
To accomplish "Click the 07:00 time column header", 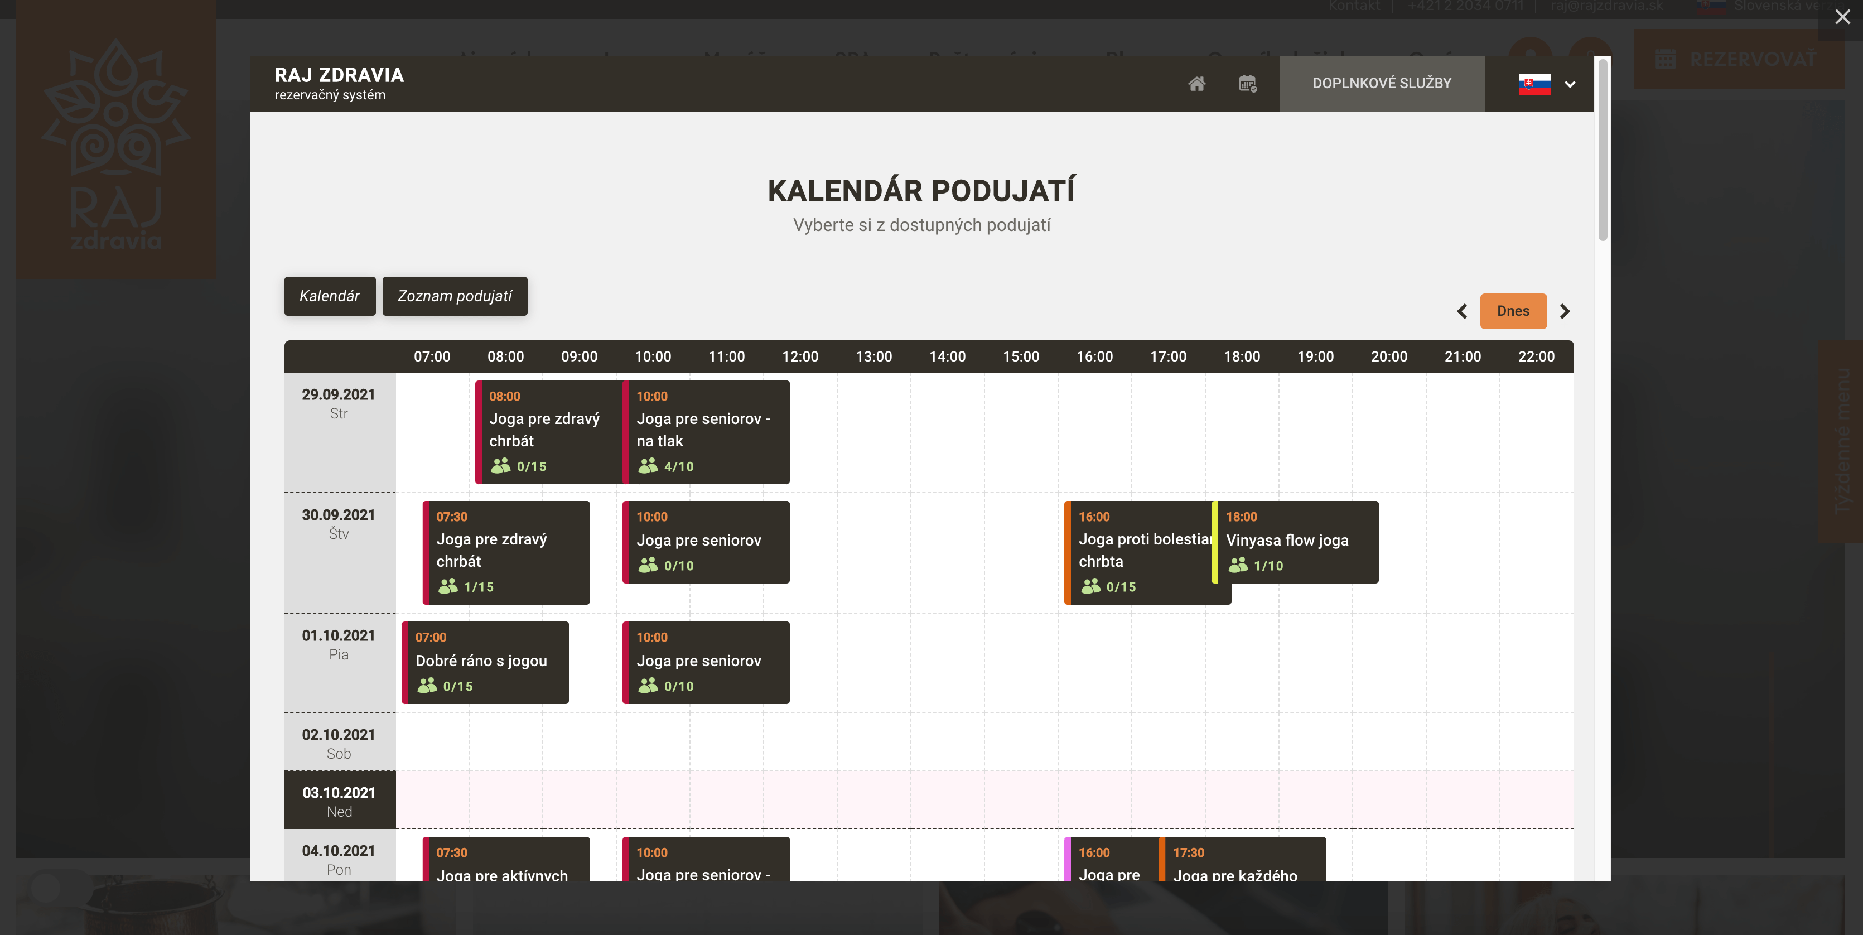I will click(x=432, y=356).
